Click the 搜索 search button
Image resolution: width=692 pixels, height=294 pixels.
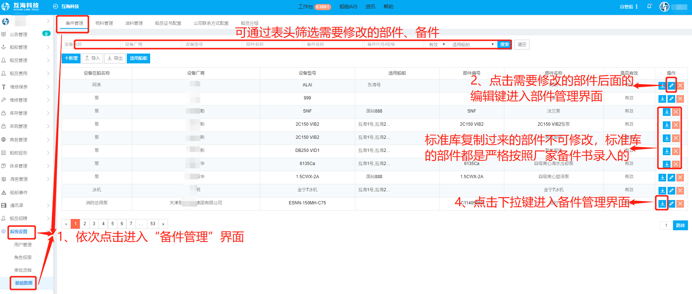pyautogui.click(x=504, y=44)
